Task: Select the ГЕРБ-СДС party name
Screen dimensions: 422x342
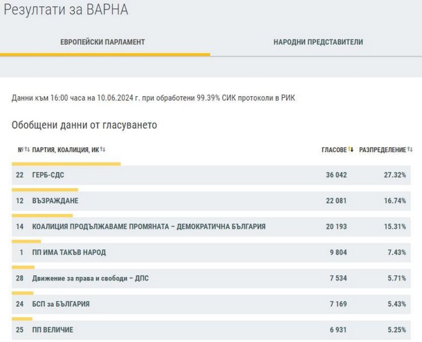Action: click(48, 175)
